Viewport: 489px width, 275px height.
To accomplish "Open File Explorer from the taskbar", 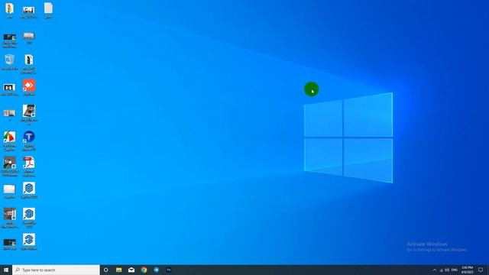I will (119, 270).
